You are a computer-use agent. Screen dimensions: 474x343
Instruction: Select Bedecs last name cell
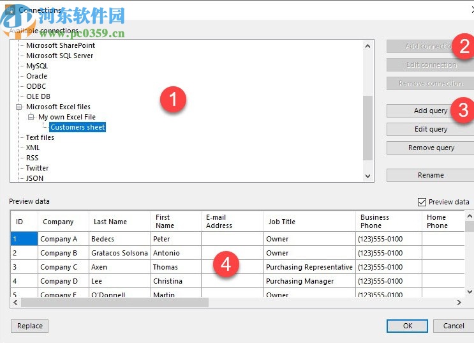pyautogui.click(x=120, y=239)
